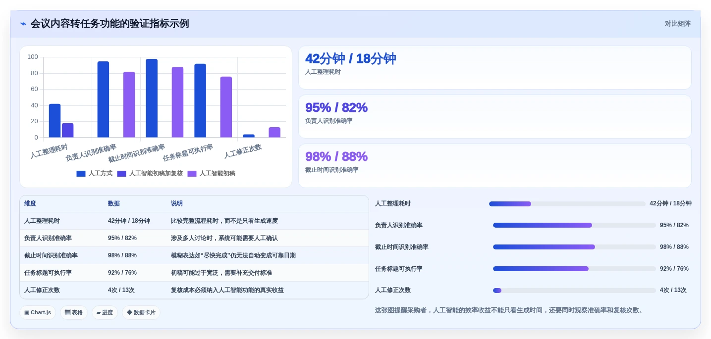Click the 人工修正次数 progress bar
This screenshot has height=339, width=711.
(x=574, y=291)
